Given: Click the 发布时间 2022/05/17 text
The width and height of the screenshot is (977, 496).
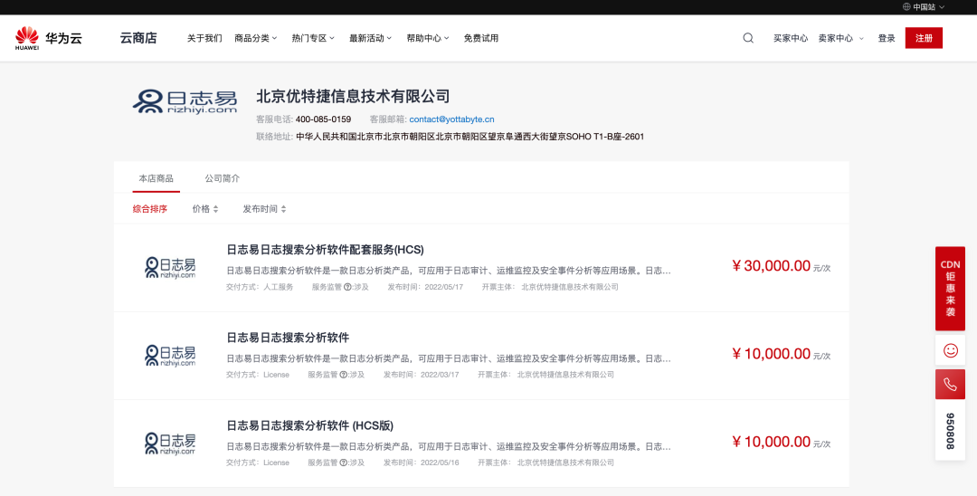Looking at the screenshot, I should point(425,287).
